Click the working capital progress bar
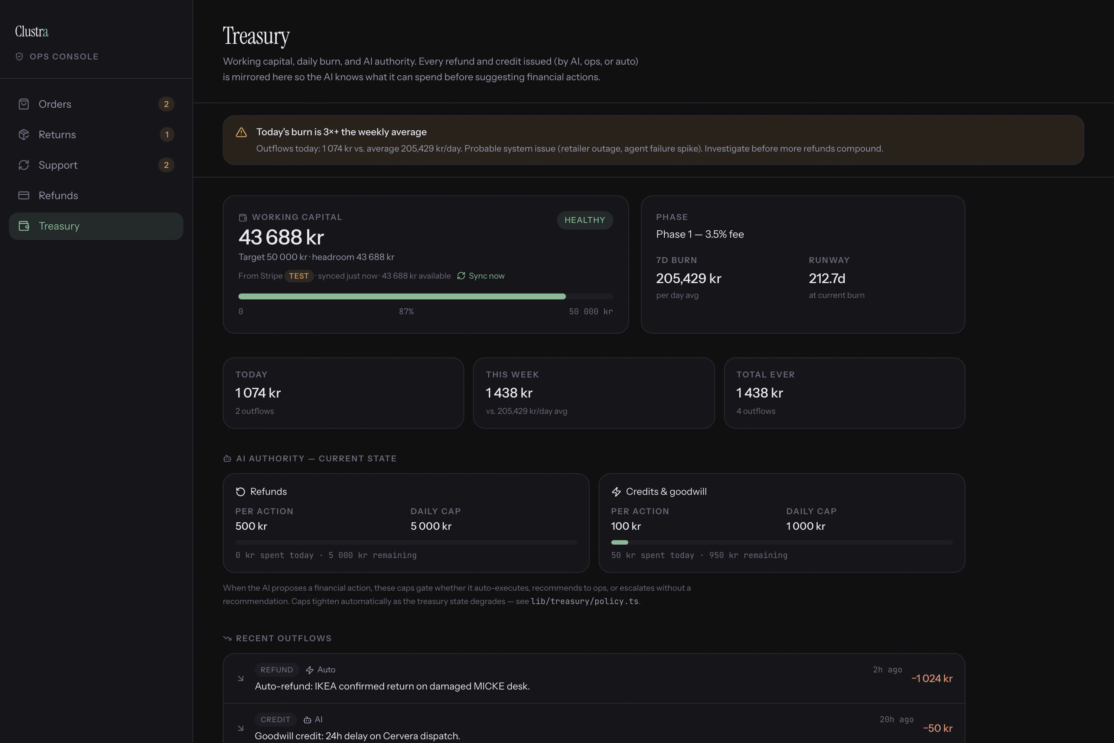Viewport: 1114px width, 743px height. tap(426, 296)
